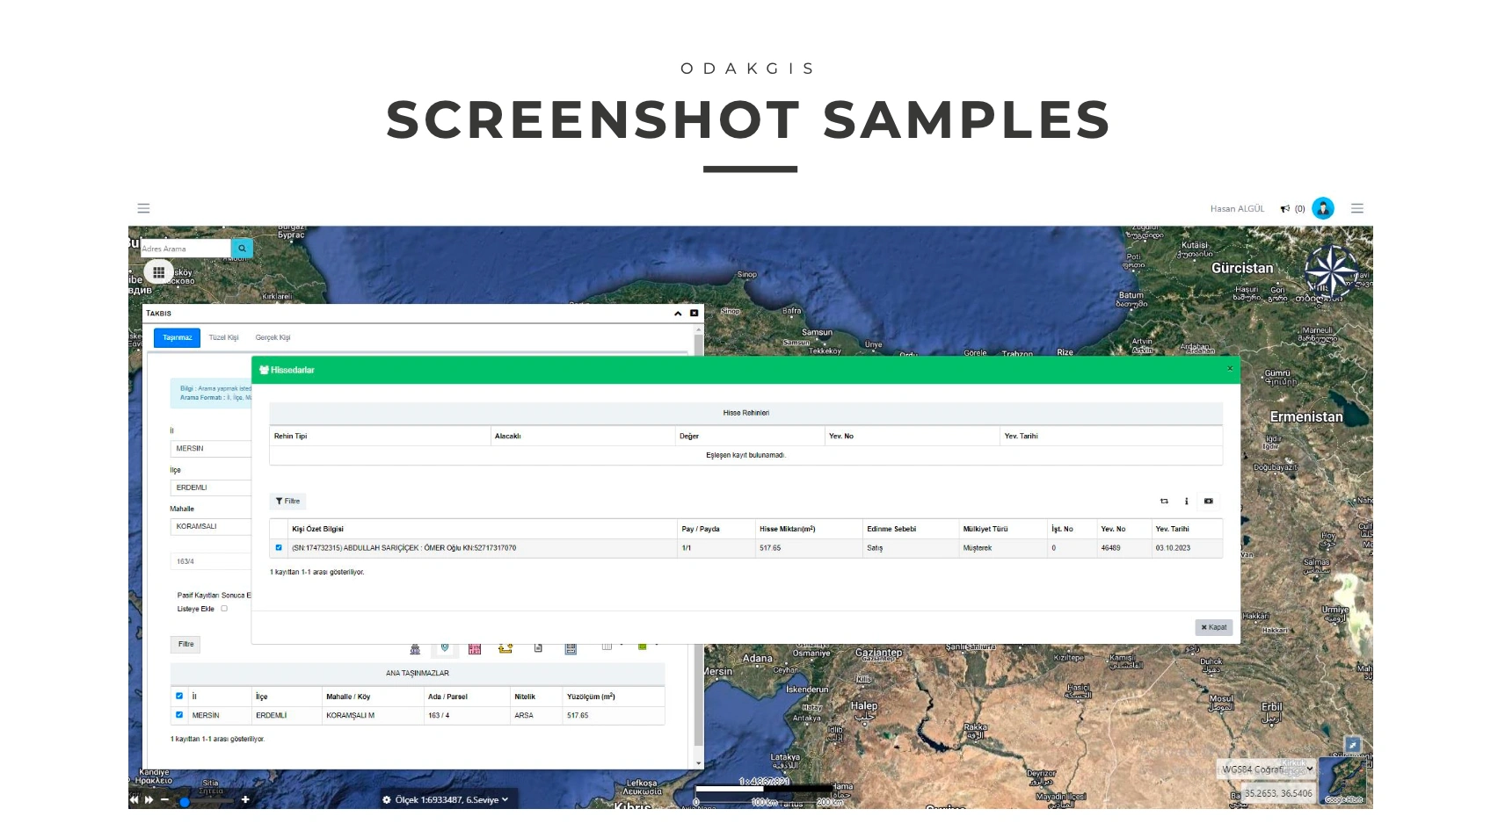This screenshot has height=838, width=1498.
Task: Switch to the Gerçek Kişi tab
Action: [x=273, y=338]
